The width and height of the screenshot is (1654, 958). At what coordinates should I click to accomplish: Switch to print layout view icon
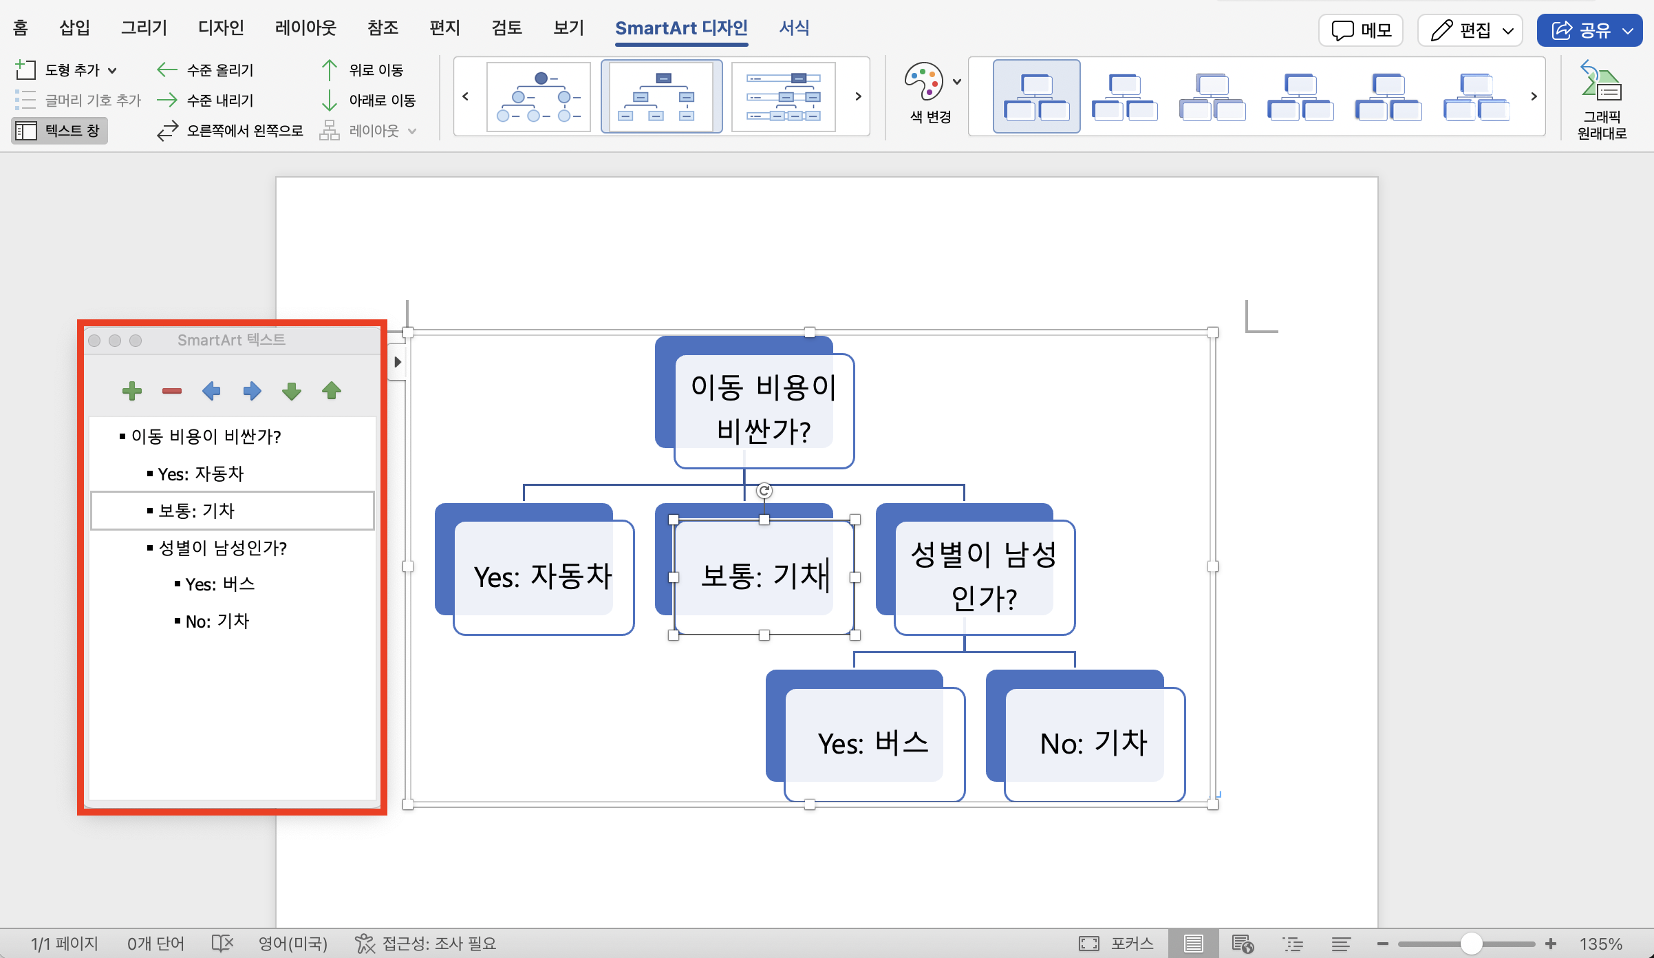1193,944
